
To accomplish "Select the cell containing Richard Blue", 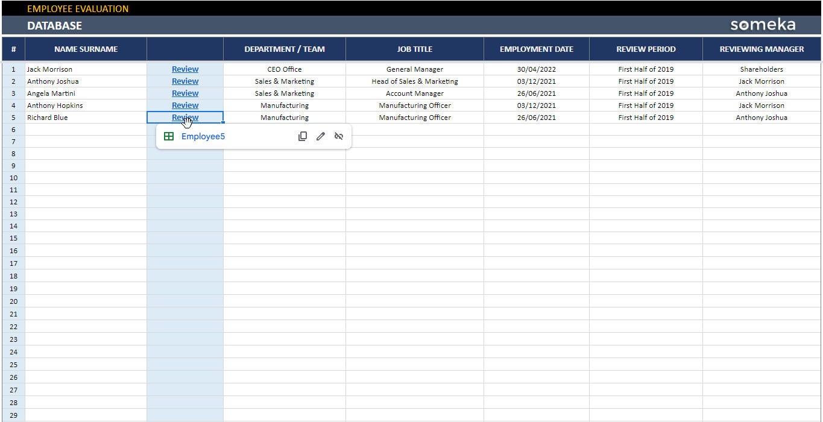I will 86,117.
